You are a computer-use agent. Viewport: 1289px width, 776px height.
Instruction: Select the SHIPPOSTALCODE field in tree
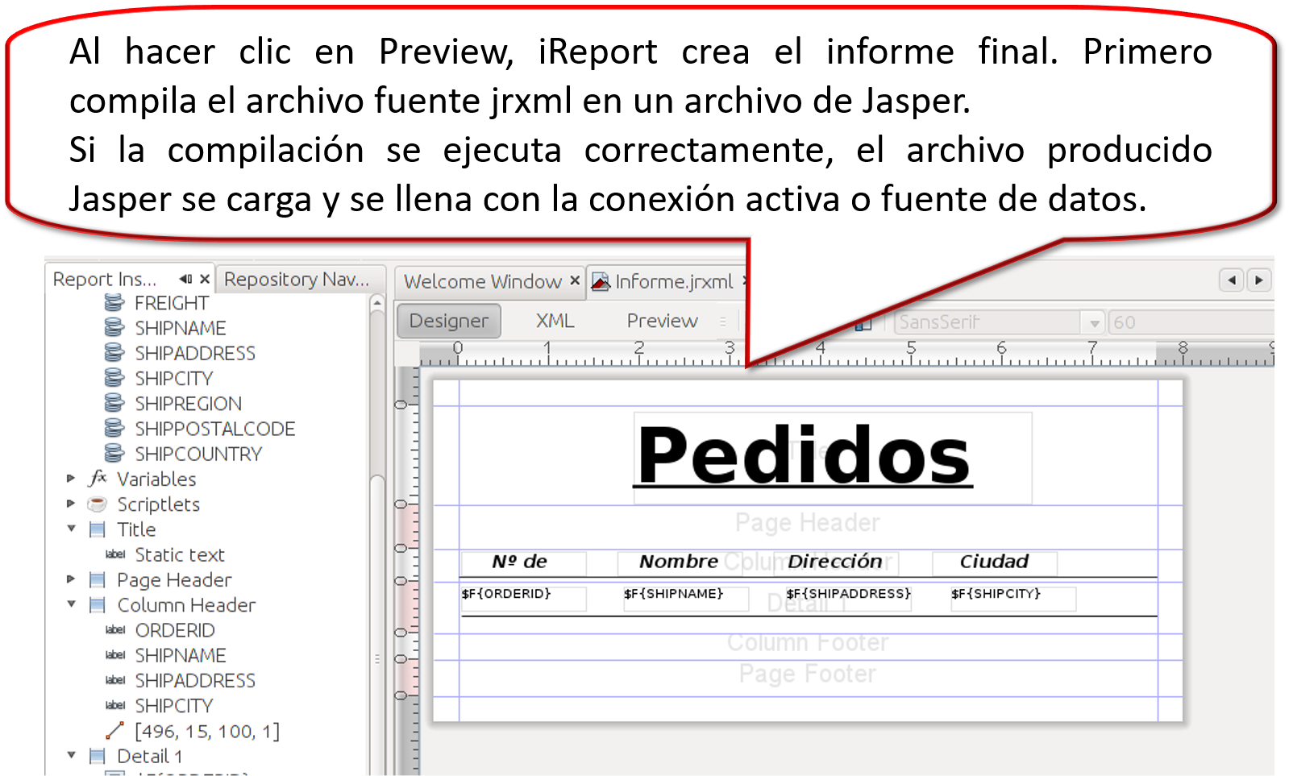(x=214, y=429)
